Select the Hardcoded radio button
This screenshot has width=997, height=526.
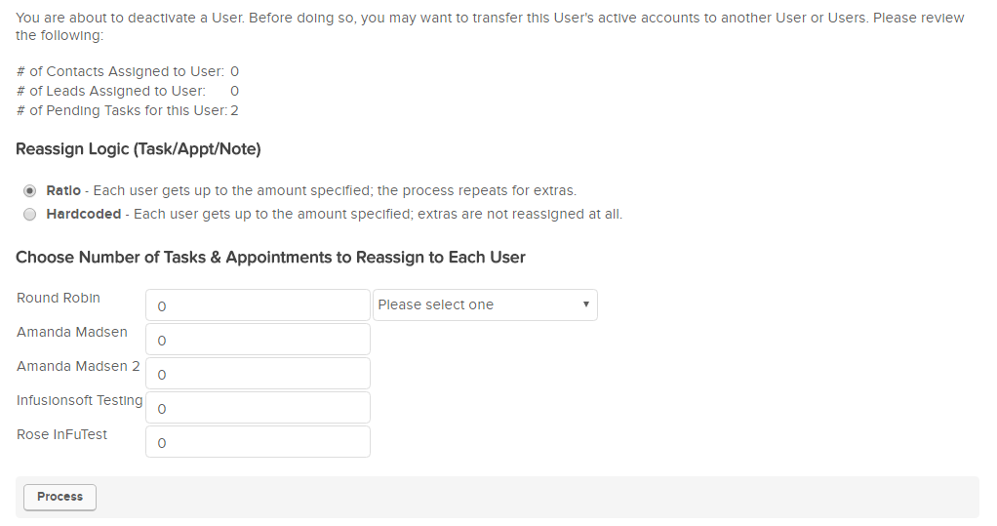[x=29, y=214]
